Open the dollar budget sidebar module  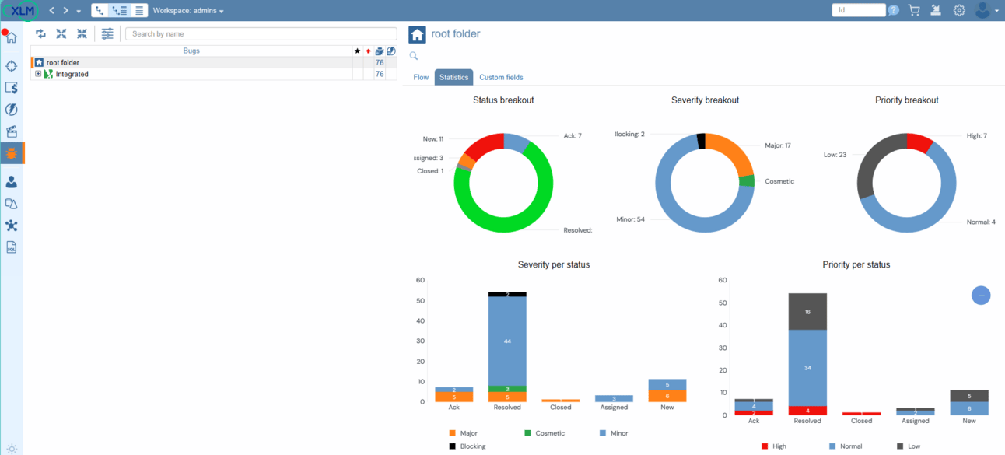click(x=12, y=88)
